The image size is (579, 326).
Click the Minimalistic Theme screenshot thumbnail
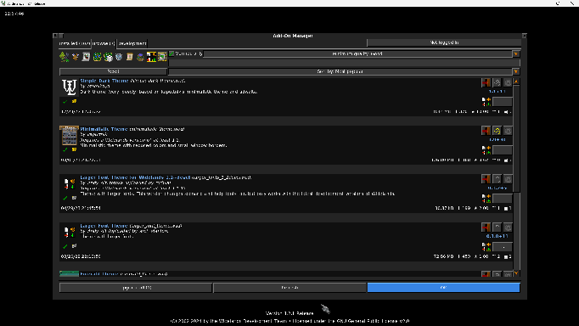point(69,136)
